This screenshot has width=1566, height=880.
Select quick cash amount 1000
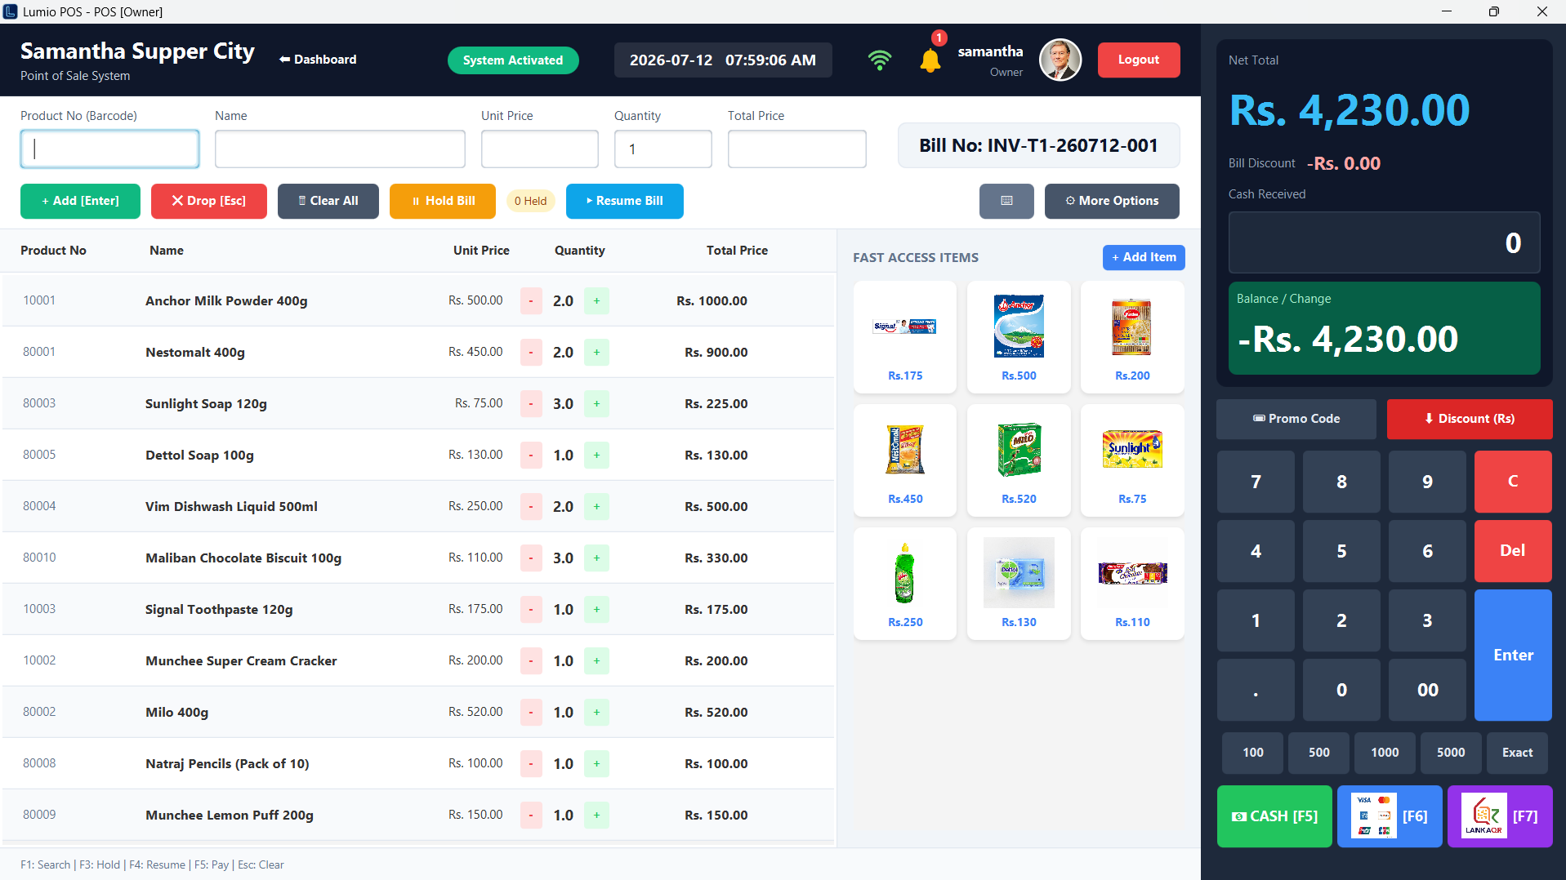(x=1385, y=753)
